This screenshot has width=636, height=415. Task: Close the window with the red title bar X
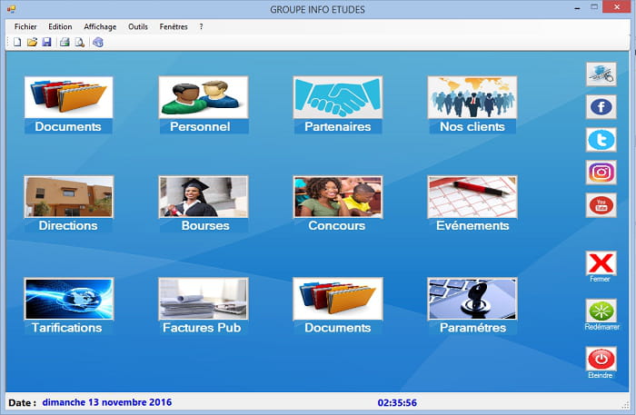pos(617,7)
